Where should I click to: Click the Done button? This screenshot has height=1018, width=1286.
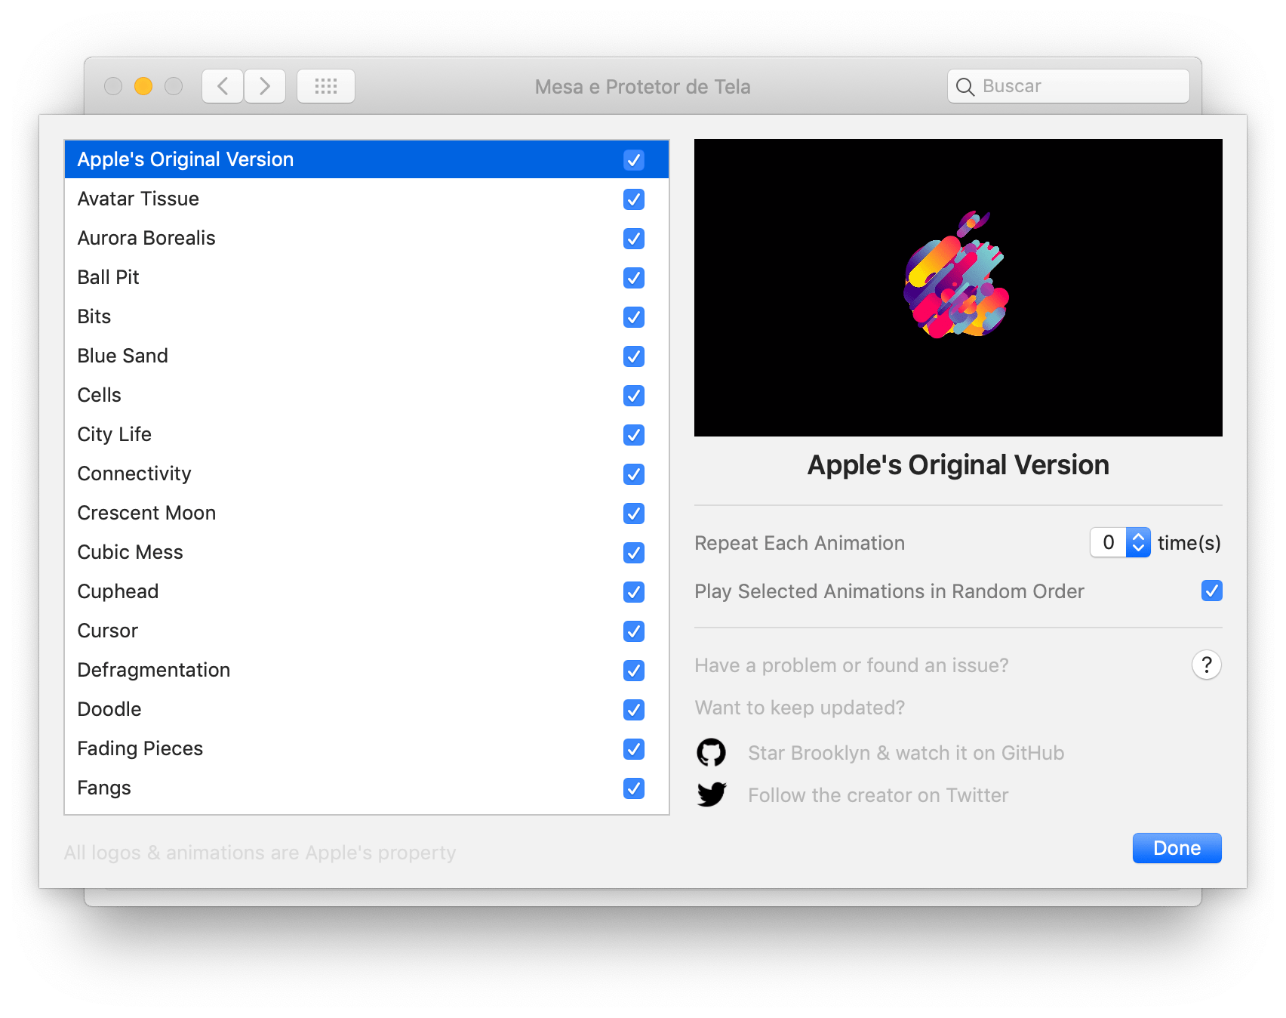click(1177, 848)
